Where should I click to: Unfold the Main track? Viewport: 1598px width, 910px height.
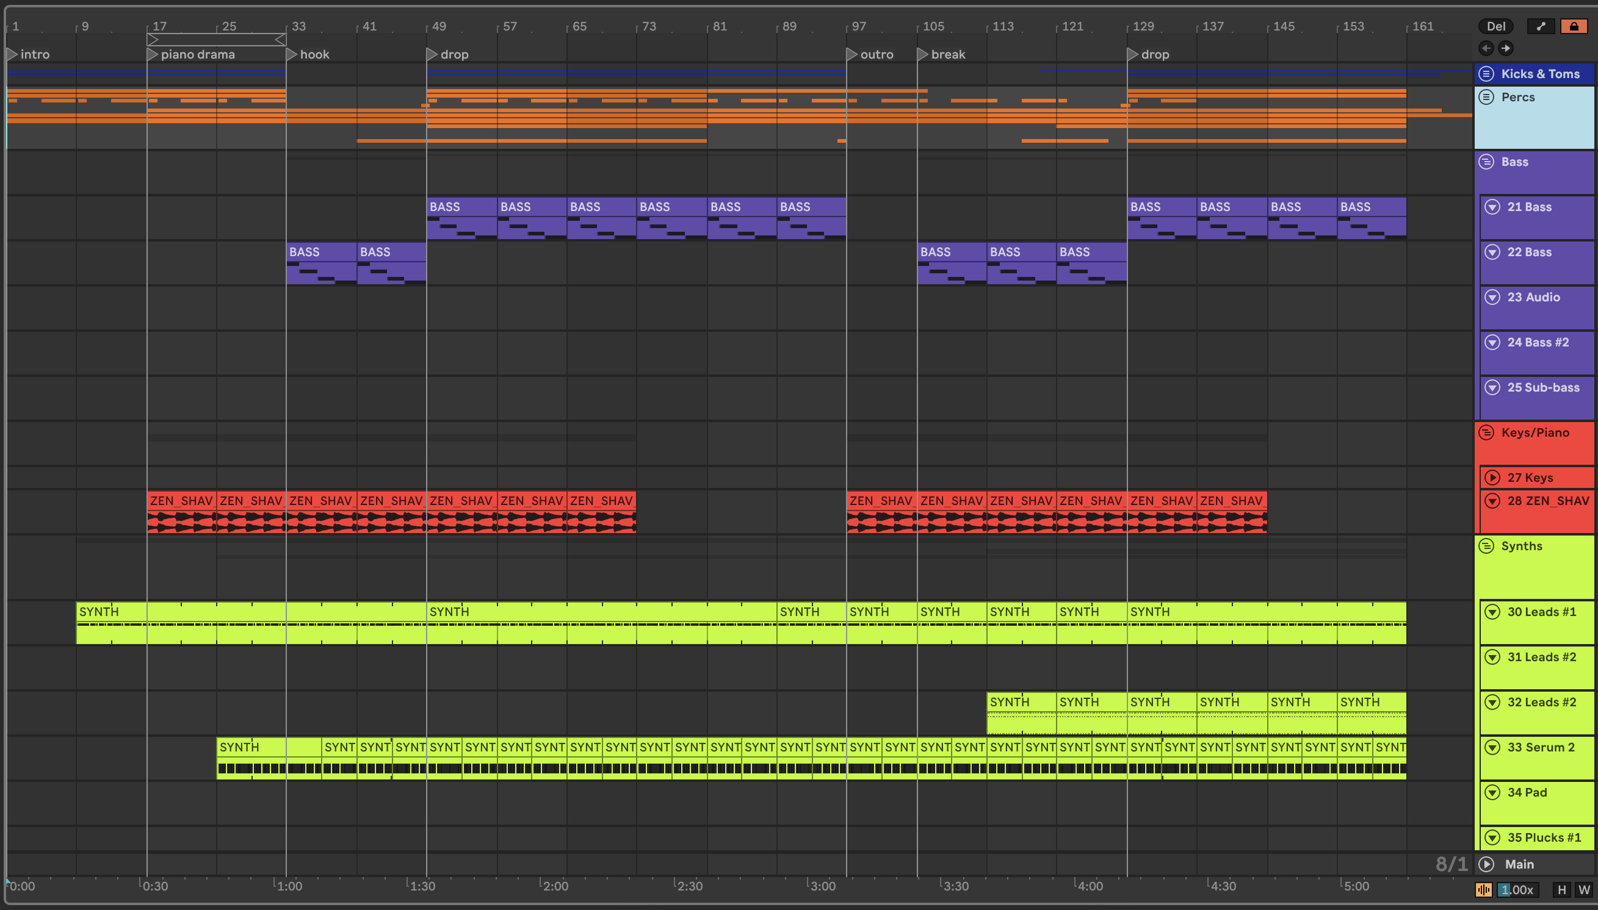[1487, 864]
